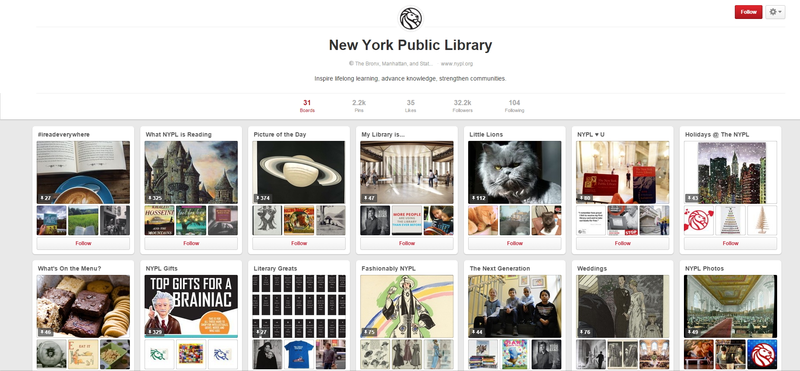Click the red lion heart icon thumbnail
This screenshot has height=371, width=800.
tap(699, 221)
